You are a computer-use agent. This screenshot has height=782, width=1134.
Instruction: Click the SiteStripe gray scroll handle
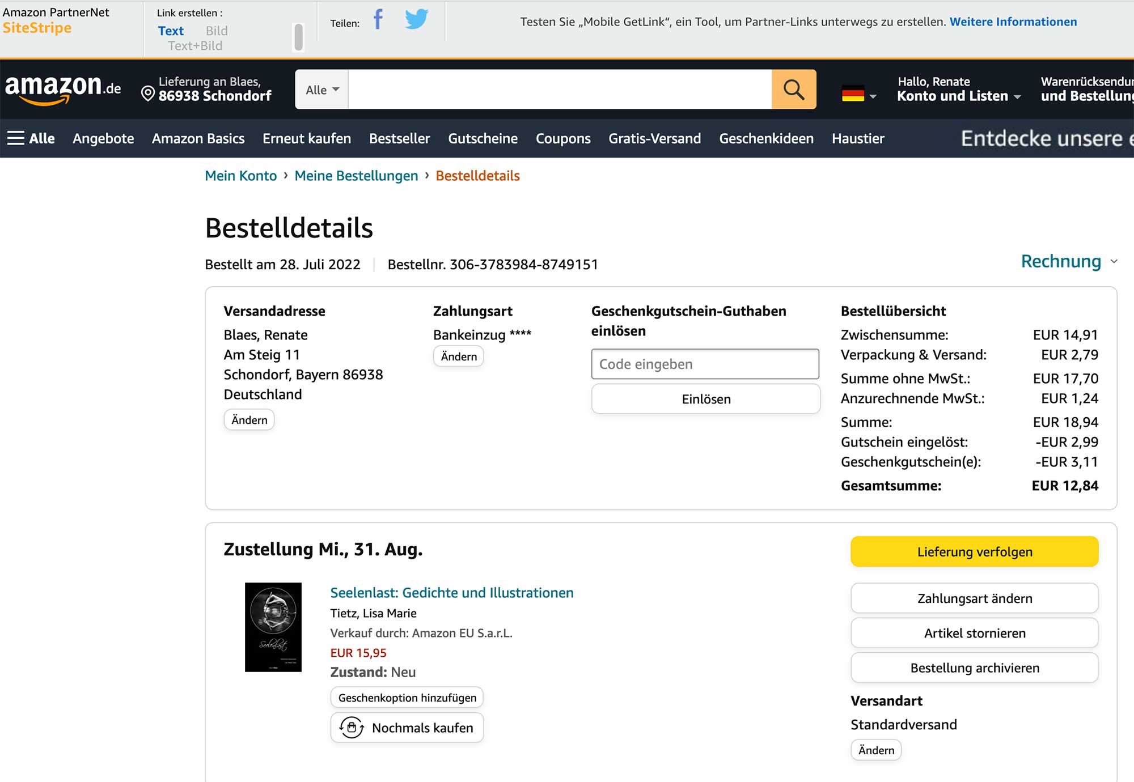(298, 37)
